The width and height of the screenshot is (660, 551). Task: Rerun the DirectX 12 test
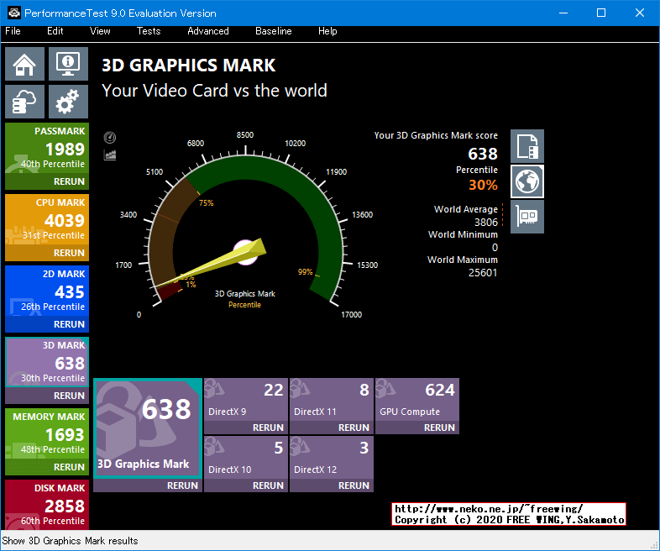point(354,485)
